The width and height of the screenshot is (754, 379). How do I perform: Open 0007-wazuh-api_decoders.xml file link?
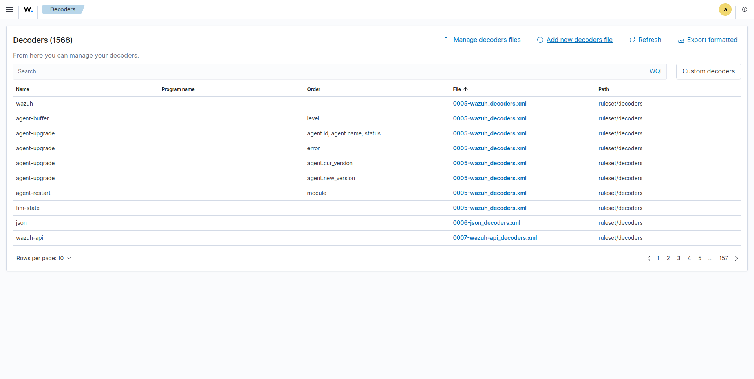pos(495,238)
